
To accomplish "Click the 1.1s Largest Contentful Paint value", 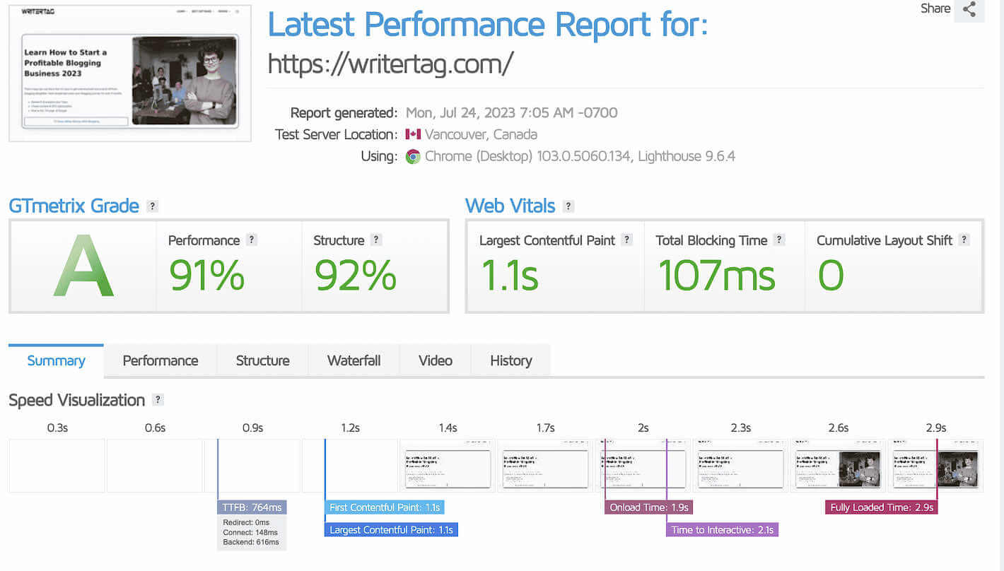I will click(x=509, y=275).
